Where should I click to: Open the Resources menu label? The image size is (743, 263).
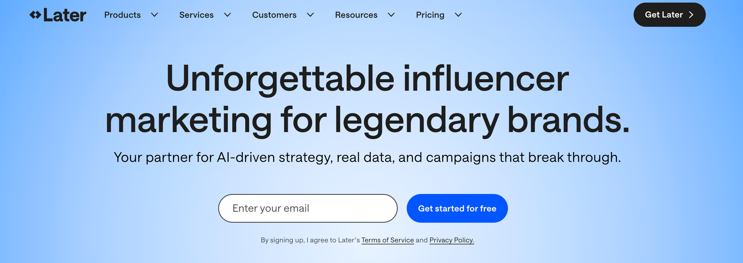[x=356, y=15]
